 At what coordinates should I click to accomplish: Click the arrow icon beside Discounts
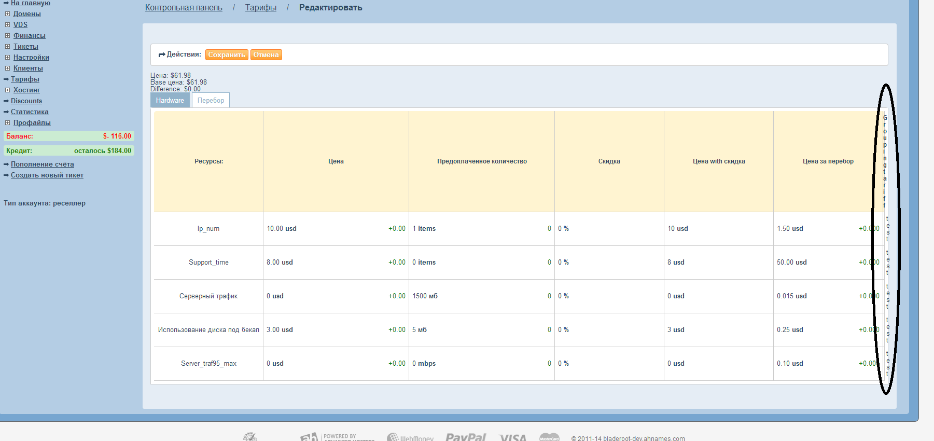[x=6, y=101]
